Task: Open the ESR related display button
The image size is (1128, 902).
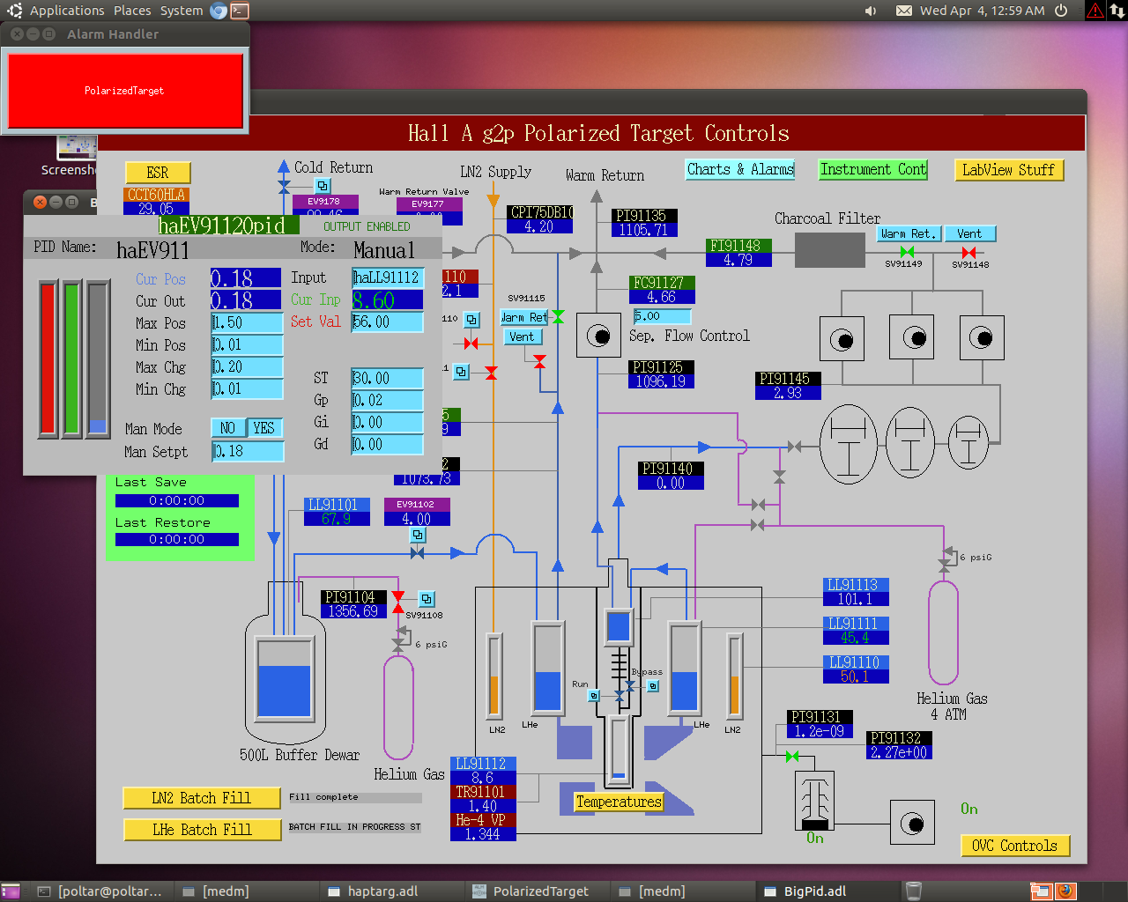Action: pyautogui.click(x=158, y=173)
